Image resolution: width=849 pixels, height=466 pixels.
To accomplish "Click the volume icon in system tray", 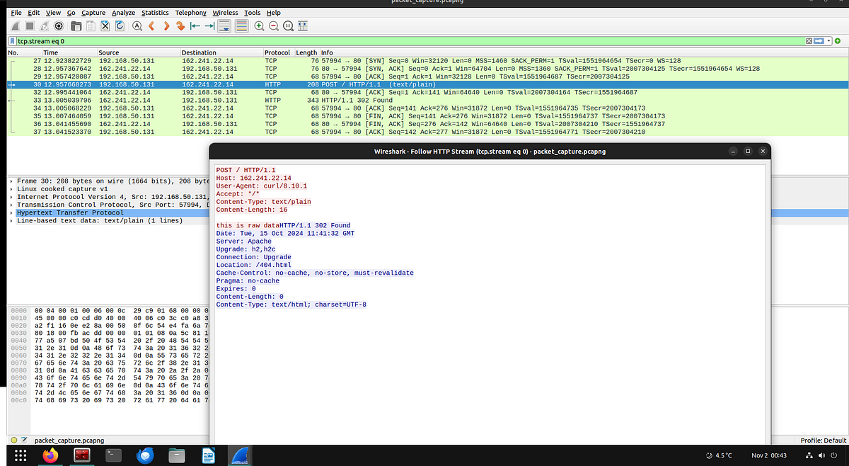I will tap(823, 455).
